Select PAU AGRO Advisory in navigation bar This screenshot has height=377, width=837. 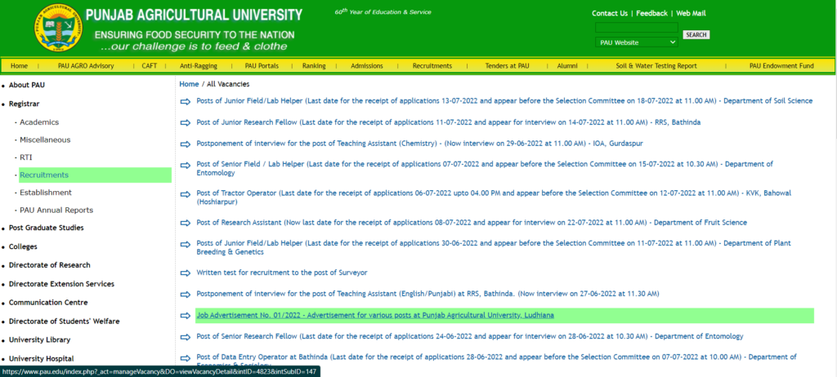[85, 65]
